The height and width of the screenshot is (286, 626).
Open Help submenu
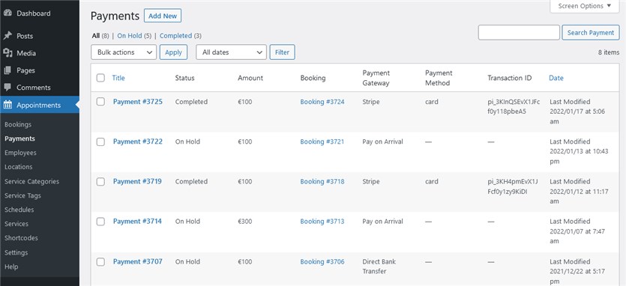tap(11, 267)
